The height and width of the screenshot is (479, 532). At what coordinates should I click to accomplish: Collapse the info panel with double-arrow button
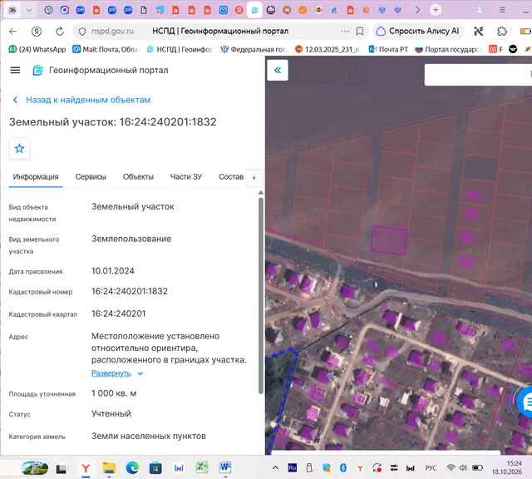pos(278,71)
